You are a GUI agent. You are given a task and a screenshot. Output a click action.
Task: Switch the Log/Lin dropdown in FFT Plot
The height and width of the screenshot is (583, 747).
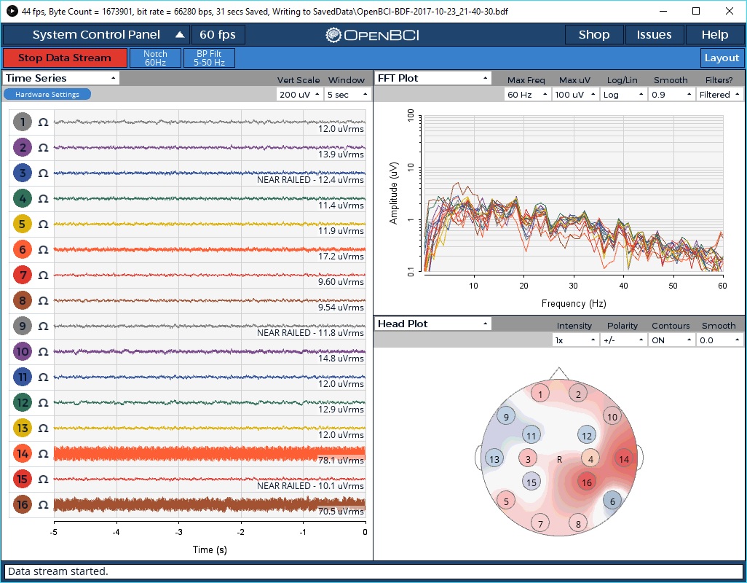pyautogui.click(x=622, y=94)
